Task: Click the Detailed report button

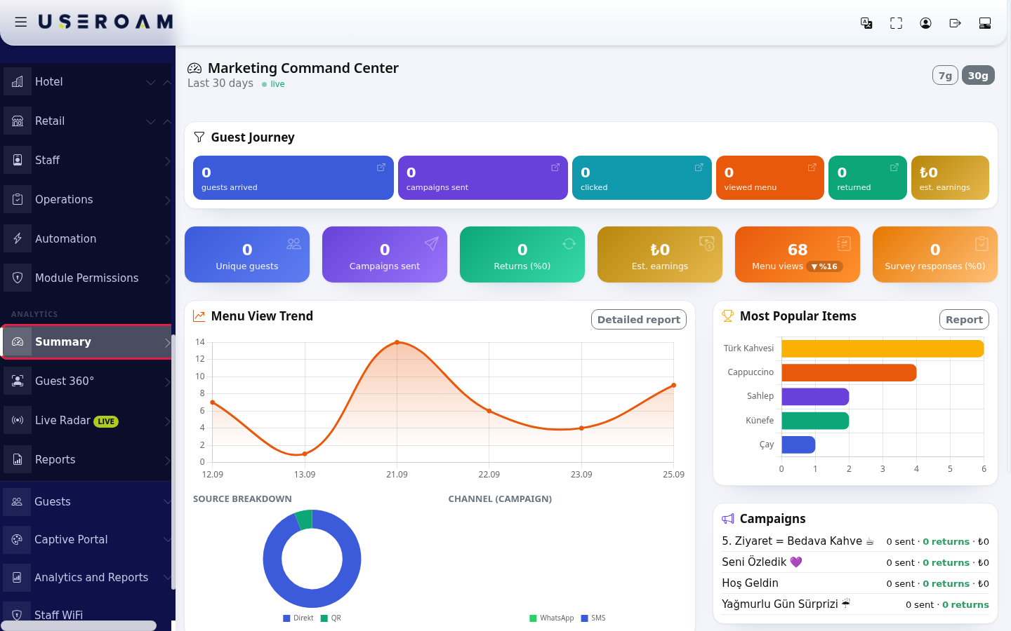Action: tap(639, 320)
